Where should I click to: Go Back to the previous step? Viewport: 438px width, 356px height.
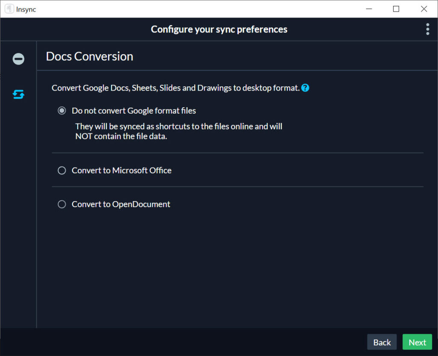click(x=382, y=342)
